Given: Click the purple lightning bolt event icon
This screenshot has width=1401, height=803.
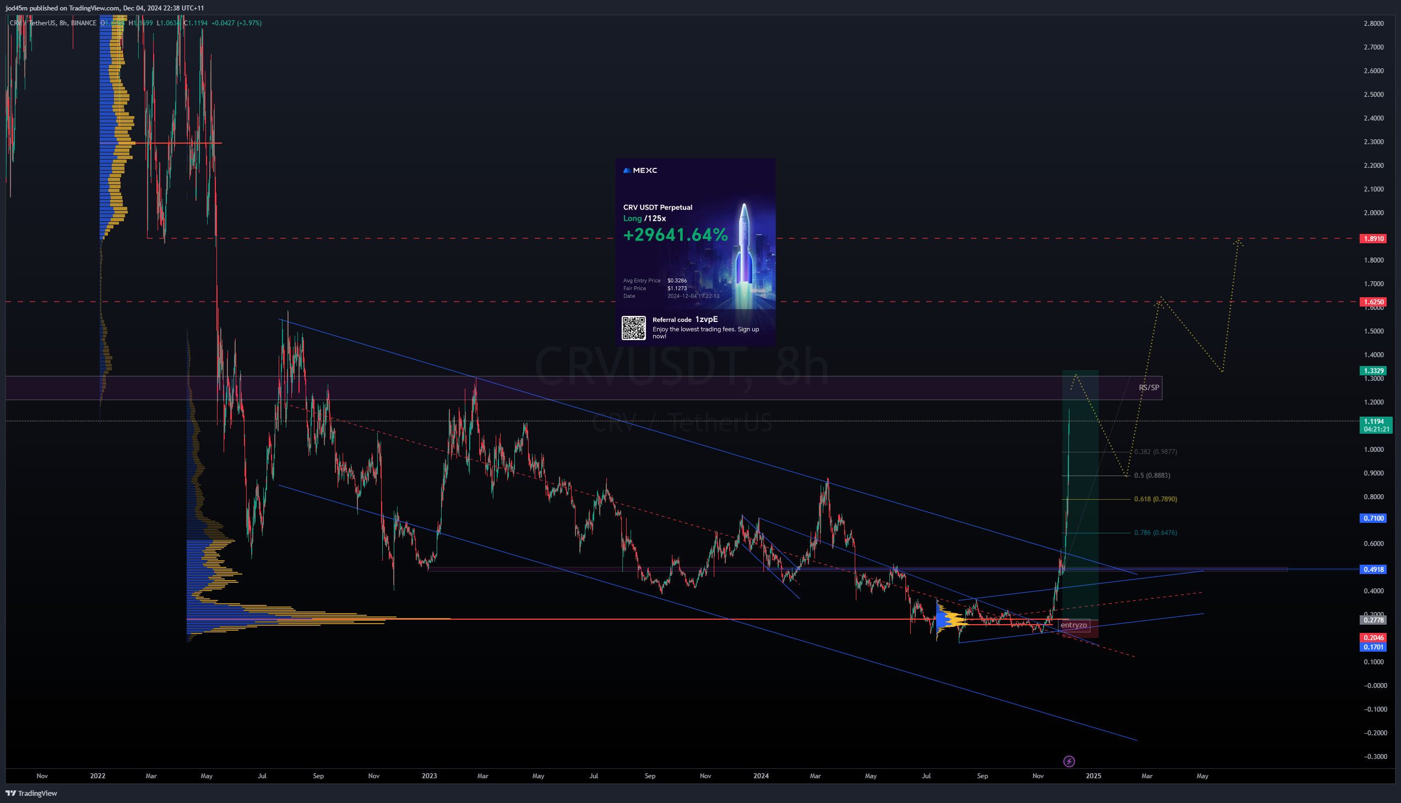Looking at the screenshot, I should pyautogui.click(x=1069, y=761).
